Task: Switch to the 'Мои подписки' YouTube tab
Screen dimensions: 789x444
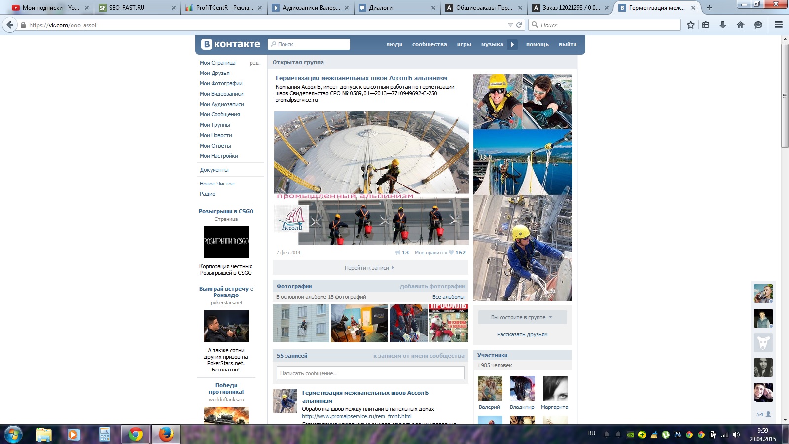Action: pos(50,8)
